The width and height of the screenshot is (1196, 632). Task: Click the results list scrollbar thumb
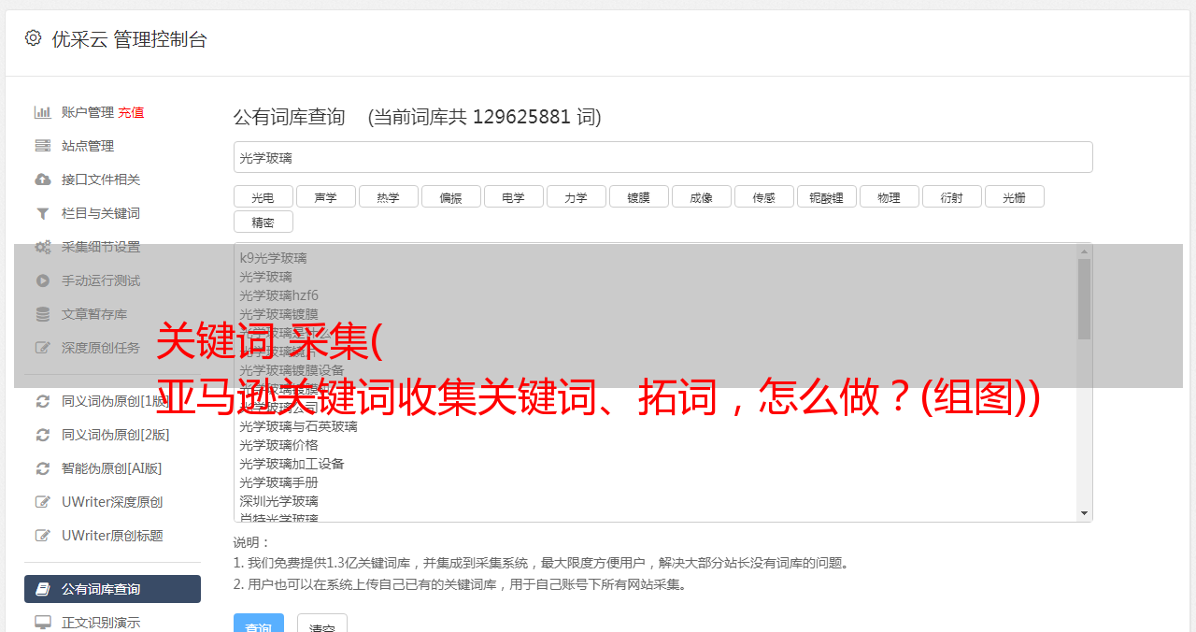1084,299
